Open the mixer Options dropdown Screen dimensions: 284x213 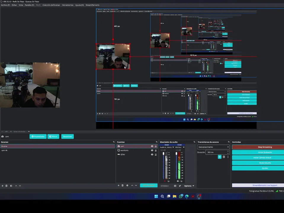coord(189,186)
